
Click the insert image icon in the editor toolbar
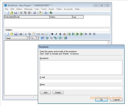[55, 38]
